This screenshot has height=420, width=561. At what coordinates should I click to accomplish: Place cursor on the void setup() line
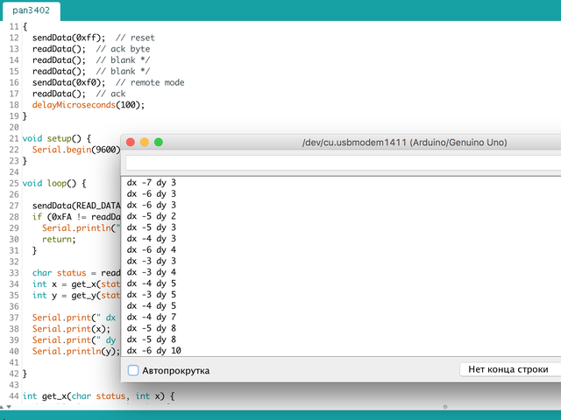tap(57, 138)
